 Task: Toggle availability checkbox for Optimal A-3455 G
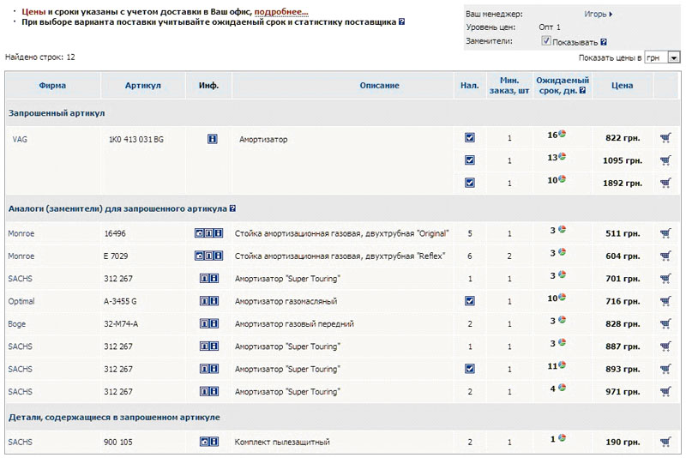click(469, 301)
